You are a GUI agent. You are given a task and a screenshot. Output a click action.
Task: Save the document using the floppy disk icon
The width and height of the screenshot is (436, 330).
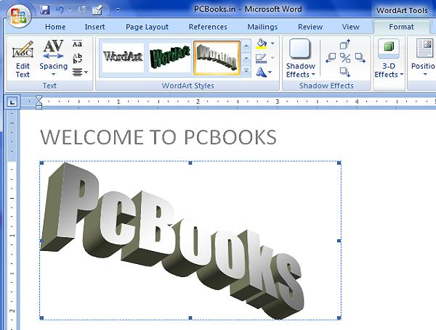pyautogui.click(x=45, y=10)
